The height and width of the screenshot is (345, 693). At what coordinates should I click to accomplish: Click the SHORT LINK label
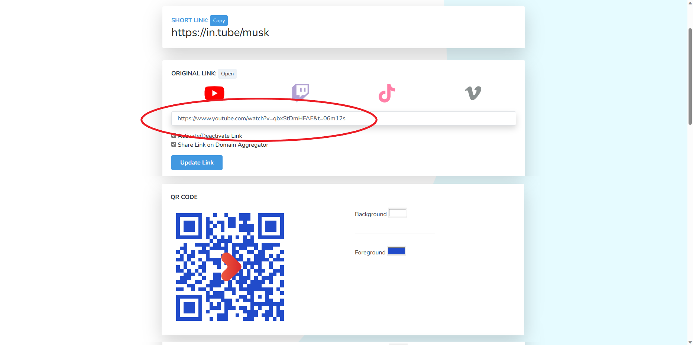(190, 20)
